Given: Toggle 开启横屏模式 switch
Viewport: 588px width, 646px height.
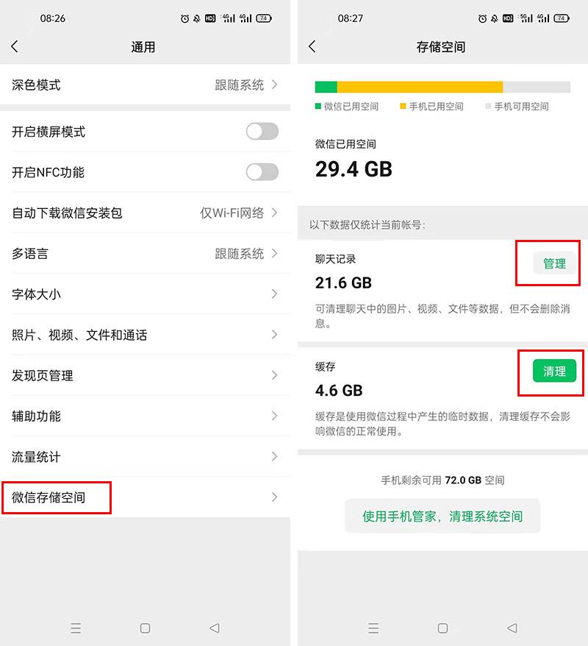Looking at the screenshot, I should click(x=262, y=132).
